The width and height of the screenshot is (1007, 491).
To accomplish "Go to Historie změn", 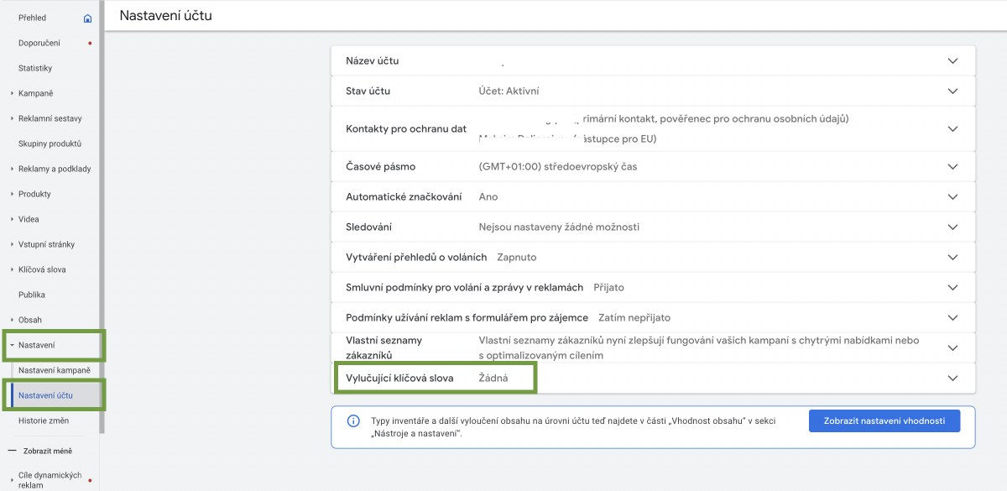I will point(44,420).
